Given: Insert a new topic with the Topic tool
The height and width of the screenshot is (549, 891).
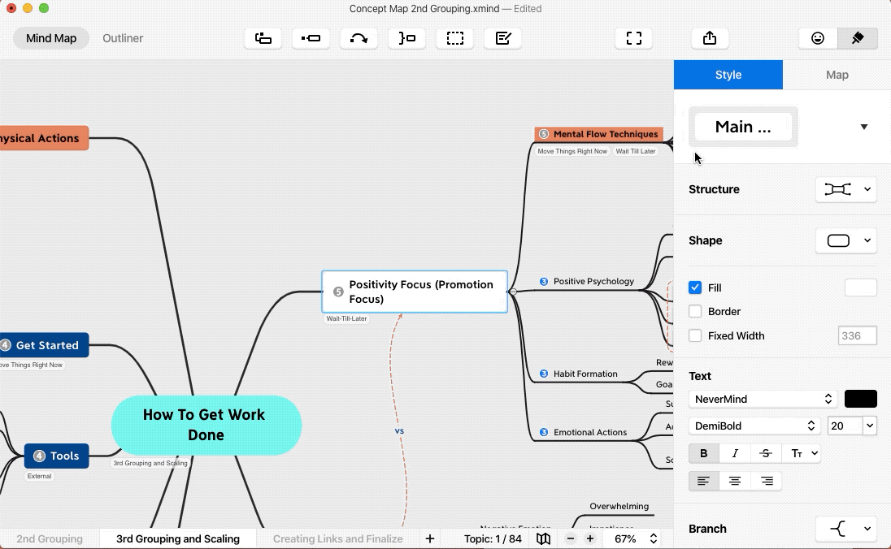Looking at the screenshot, I should pos(263,37).
